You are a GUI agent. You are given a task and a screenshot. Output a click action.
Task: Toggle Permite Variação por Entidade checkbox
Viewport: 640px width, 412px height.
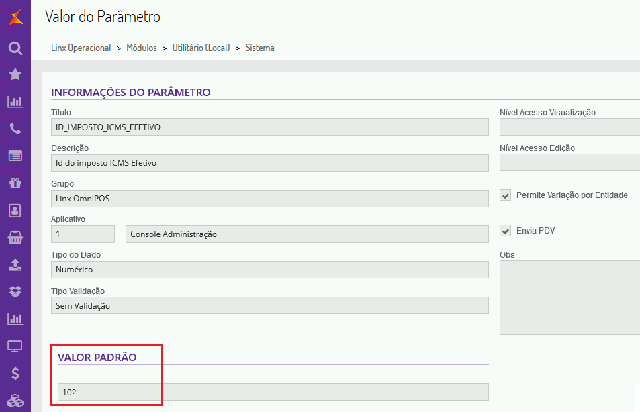point(506,195)
